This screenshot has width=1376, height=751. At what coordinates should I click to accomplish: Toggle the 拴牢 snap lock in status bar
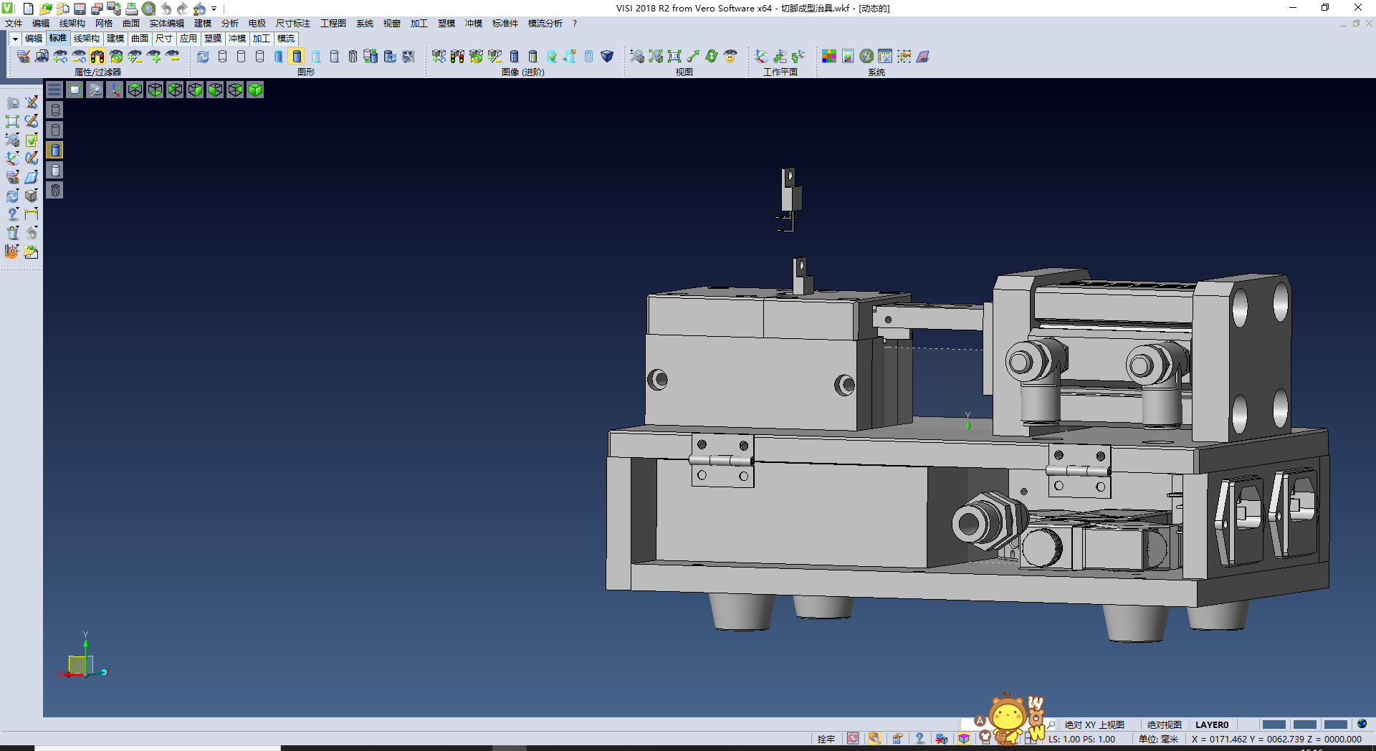pos(826,739)
